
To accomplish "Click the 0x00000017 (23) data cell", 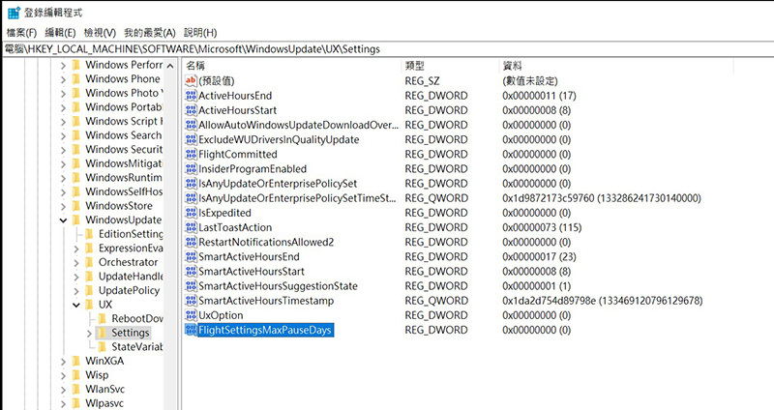I will (x=539, y=256).
